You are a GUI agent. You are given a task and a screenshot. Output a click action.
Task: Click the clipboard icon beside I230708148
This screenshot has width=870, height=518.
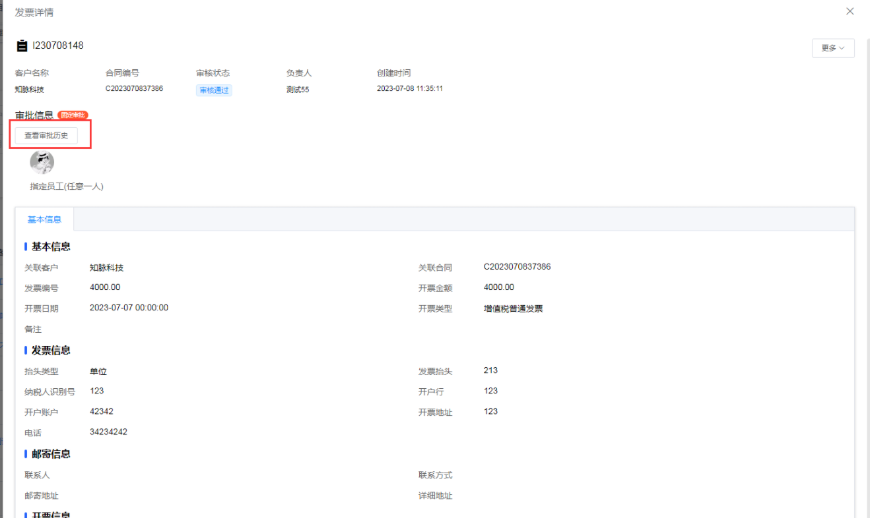(x=20, y=45)
